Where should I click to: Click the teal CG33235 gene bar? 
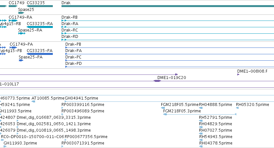(40, 6)
